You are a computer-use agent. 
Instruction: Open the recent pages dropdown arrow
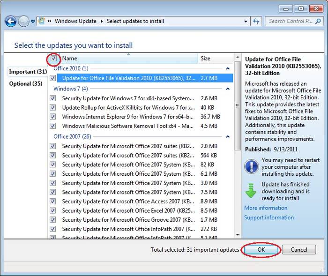(x=33, y=22)
